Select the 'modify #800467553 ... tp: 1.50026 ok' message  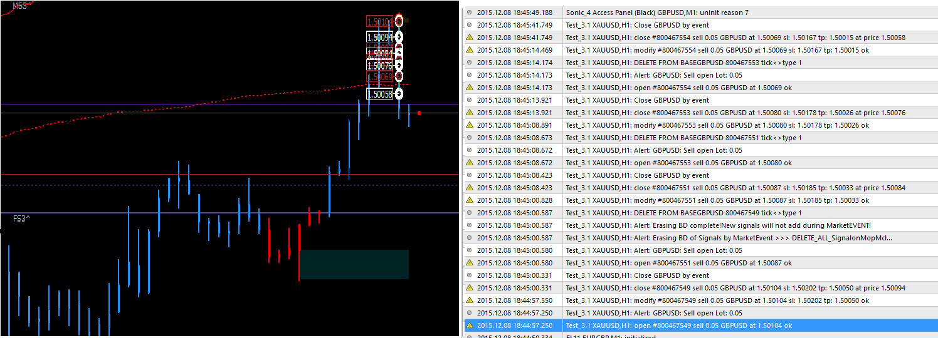tap(717, 125)
